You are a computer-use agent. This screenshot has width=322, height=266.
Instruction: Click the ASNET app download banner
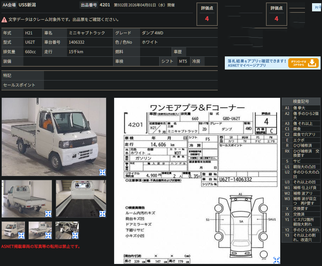point(272,63)
